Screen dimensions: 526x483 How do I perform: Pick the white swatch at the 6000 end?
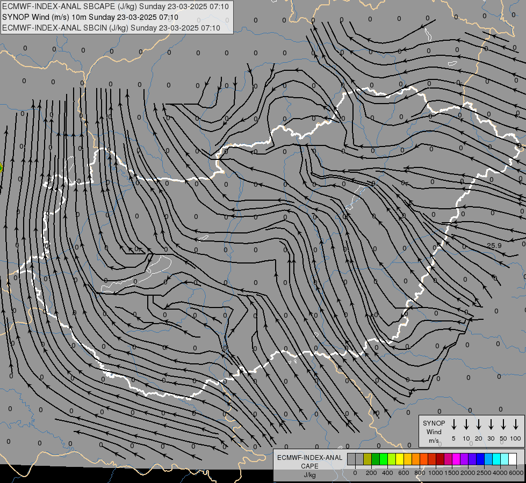[x=512, y=459]
